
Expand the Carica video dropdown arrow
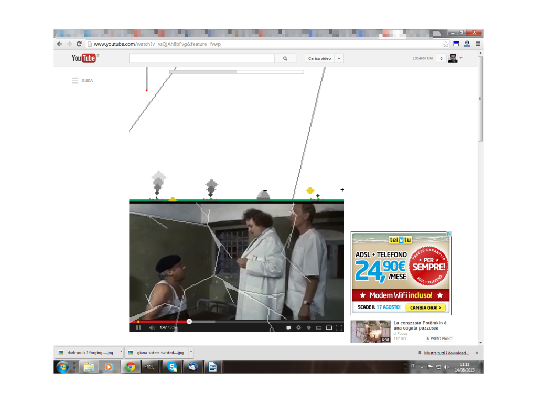coord(339,59)
